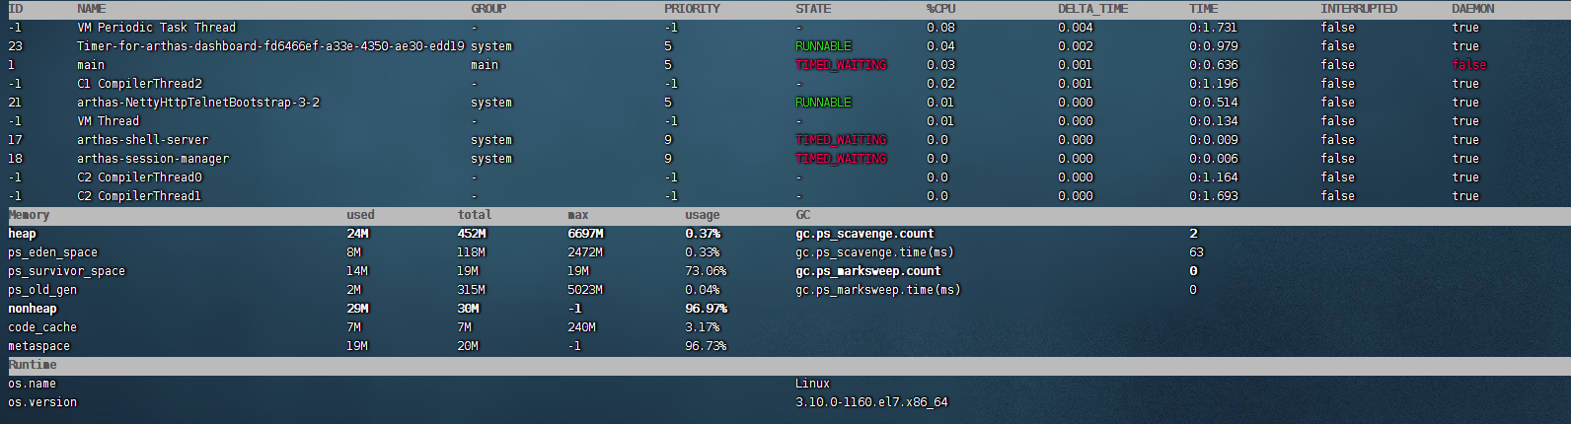Select the gc.ps_scavenge.count label

coord(864,234)
